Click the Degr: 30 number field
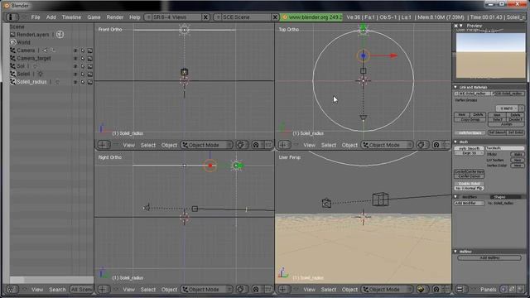 (470, 153)
